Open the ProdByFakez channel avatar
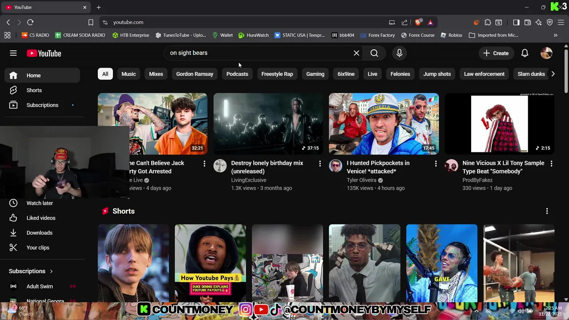Image resolution: width=569 pixels, height=320 pixels. pyautogui.click(x=451, y=166)
